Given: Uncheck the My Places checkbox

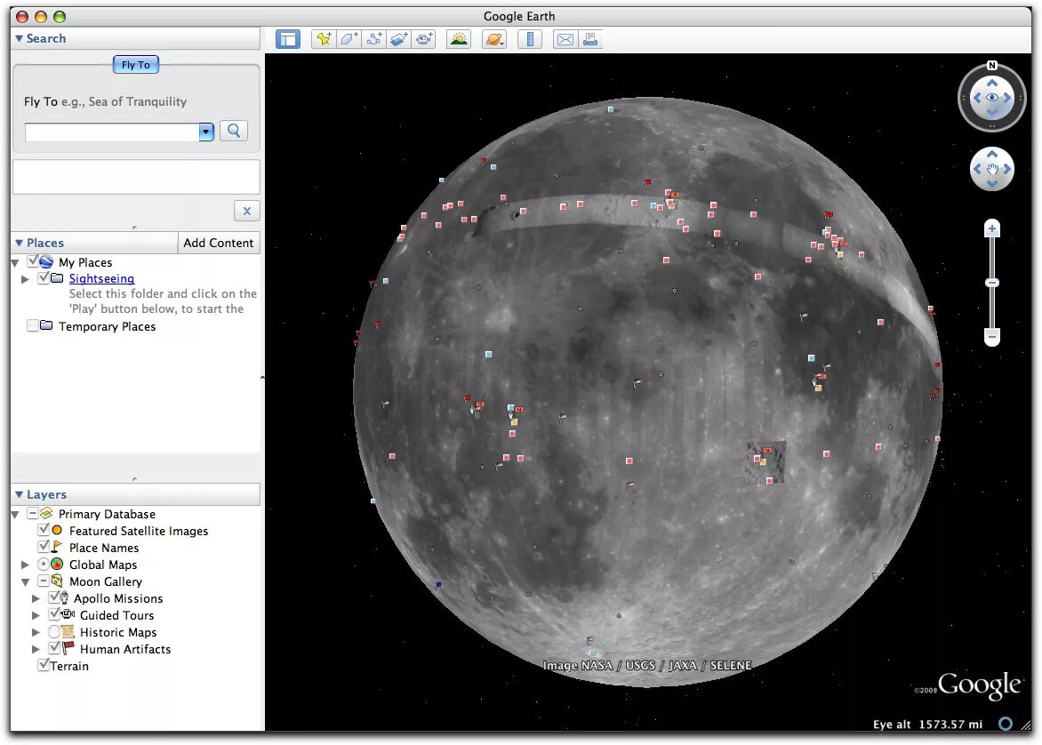Looking at the screenshot, I should coord(33,261).
